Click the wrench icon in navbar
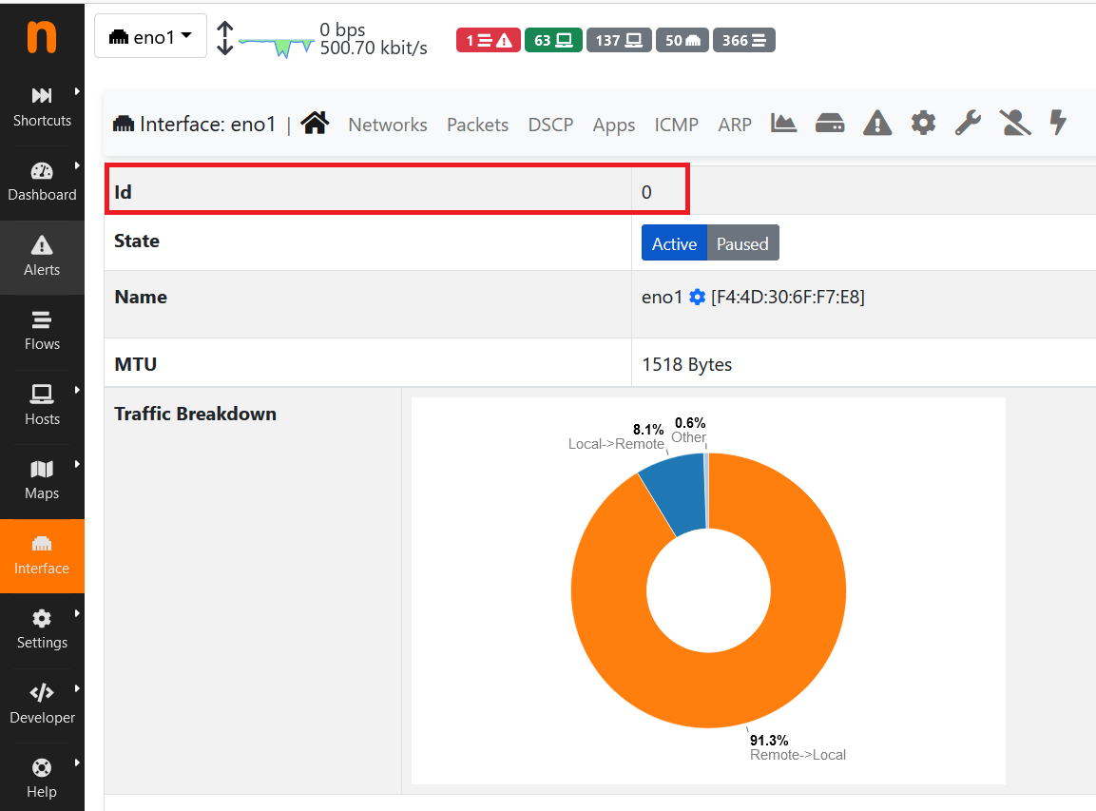The image size is (1096, 811). 968,124
